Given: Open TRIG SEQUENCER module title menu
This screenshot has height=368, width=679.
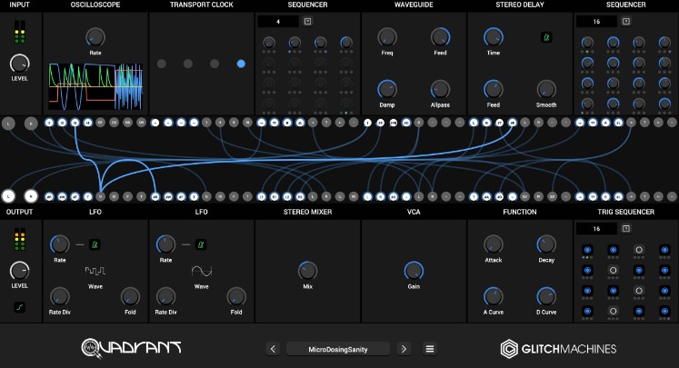Looking at the screenshot, I should [x=625, y=212].
